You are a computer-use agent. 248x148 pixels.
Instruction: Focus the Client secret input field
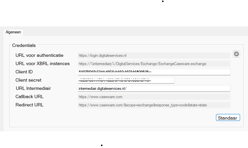coord(126,80)
